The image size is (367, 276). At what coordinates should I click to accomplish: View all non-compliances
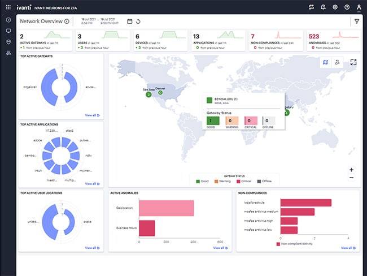point(348,248)
